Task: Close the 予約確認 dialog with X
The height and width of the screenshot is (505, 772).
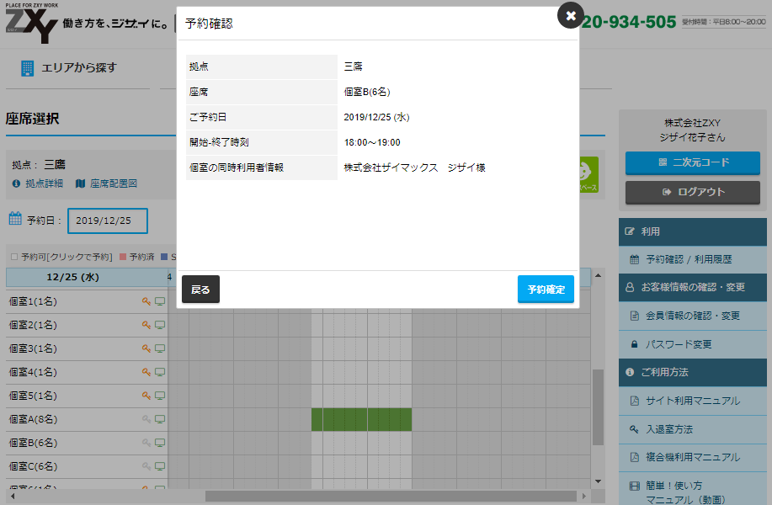Action: (571, 16)
